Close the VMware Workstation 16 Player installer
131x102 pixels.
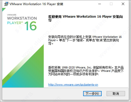click(x=123, y=4)
